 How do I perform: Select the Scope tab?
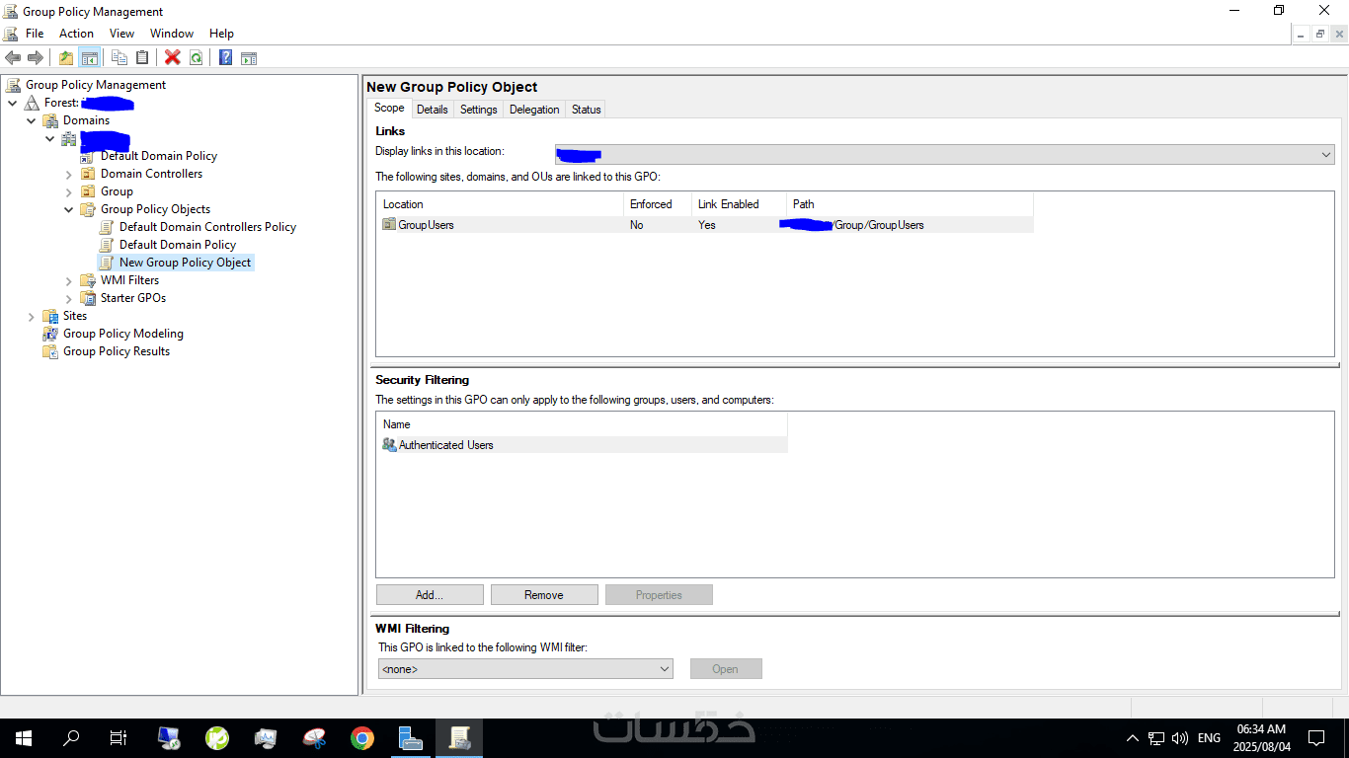389,109
